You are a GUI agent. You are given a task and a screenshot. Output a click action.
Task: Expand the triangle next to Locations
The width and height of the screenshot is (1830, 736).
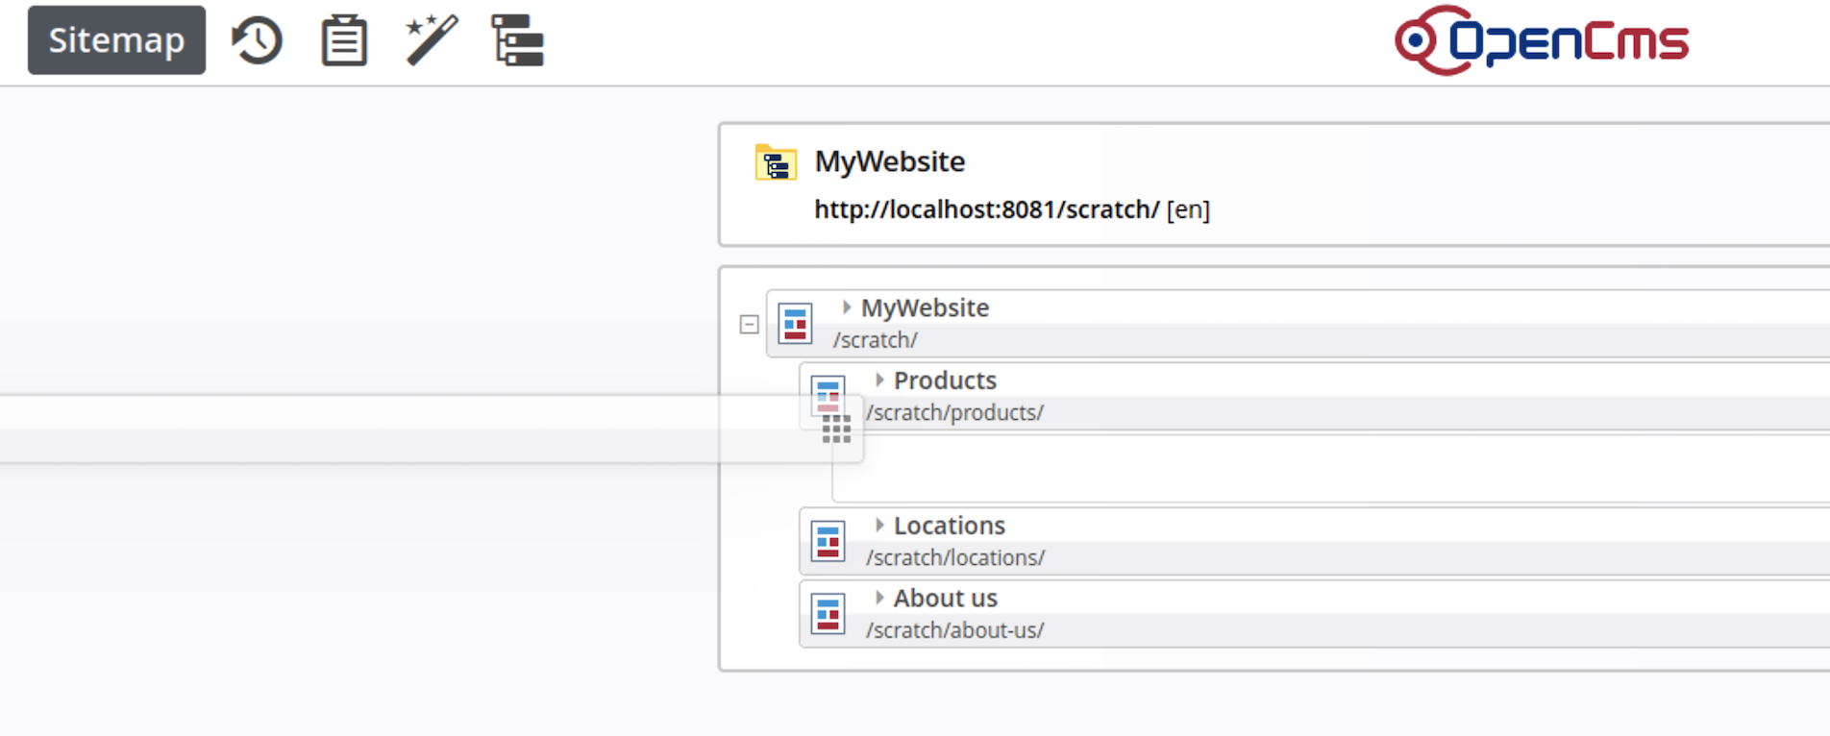coord(879,526)
